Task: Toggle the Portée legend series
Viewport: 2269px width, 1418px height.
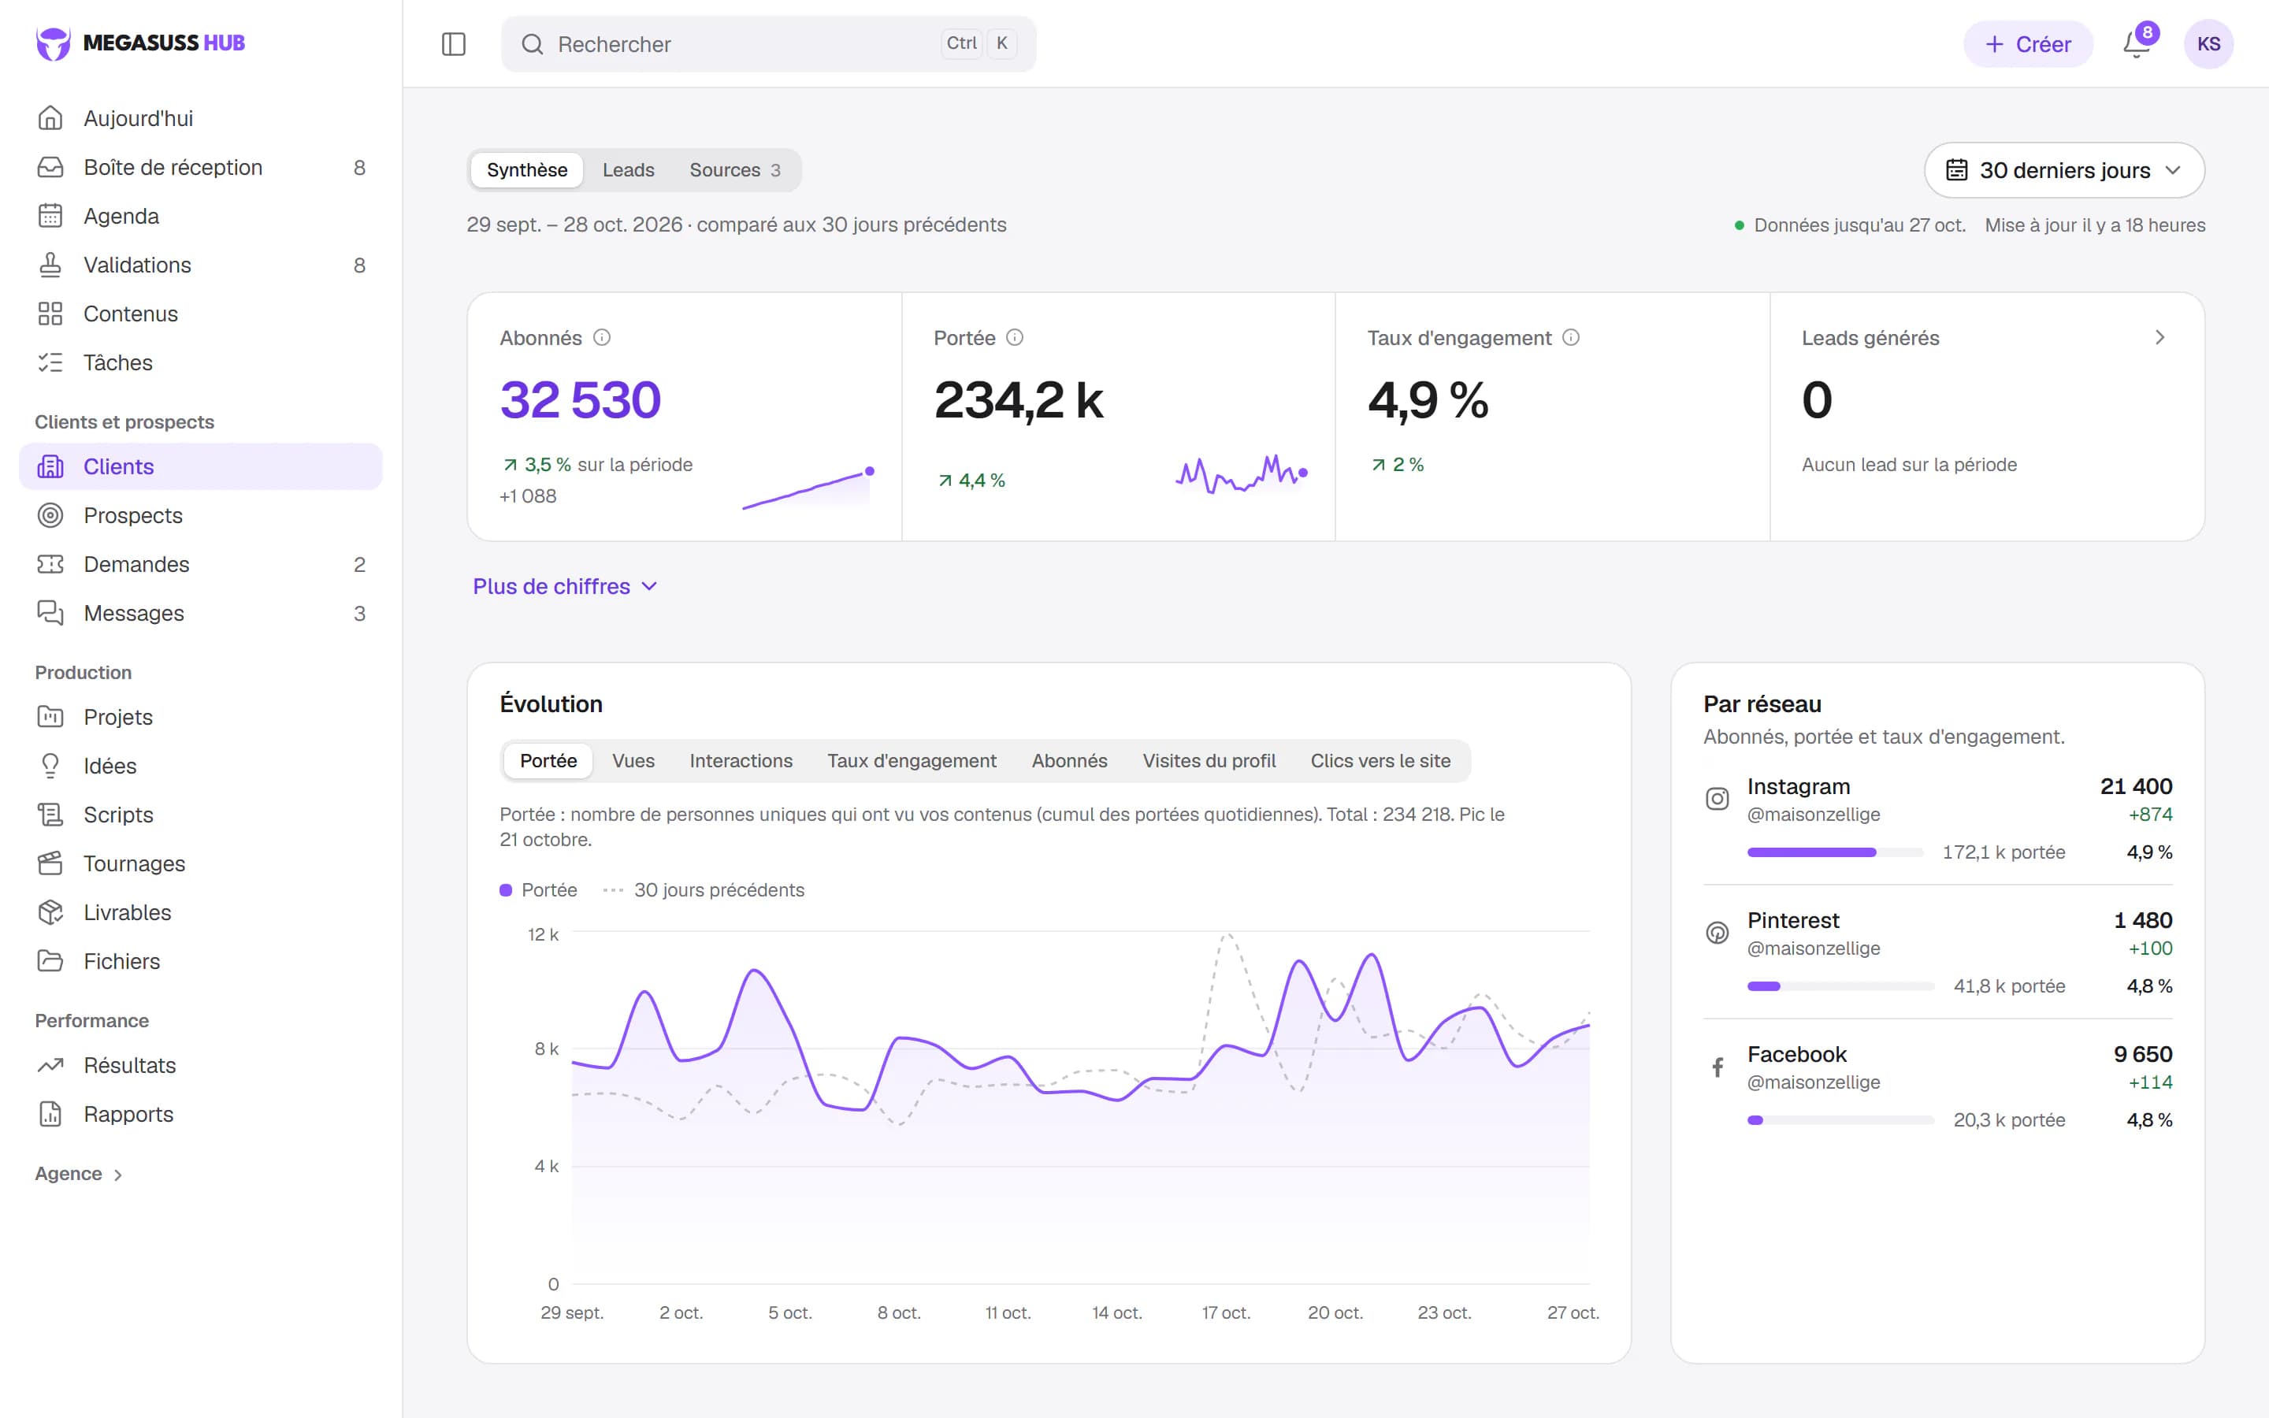Action: (538, 890)
